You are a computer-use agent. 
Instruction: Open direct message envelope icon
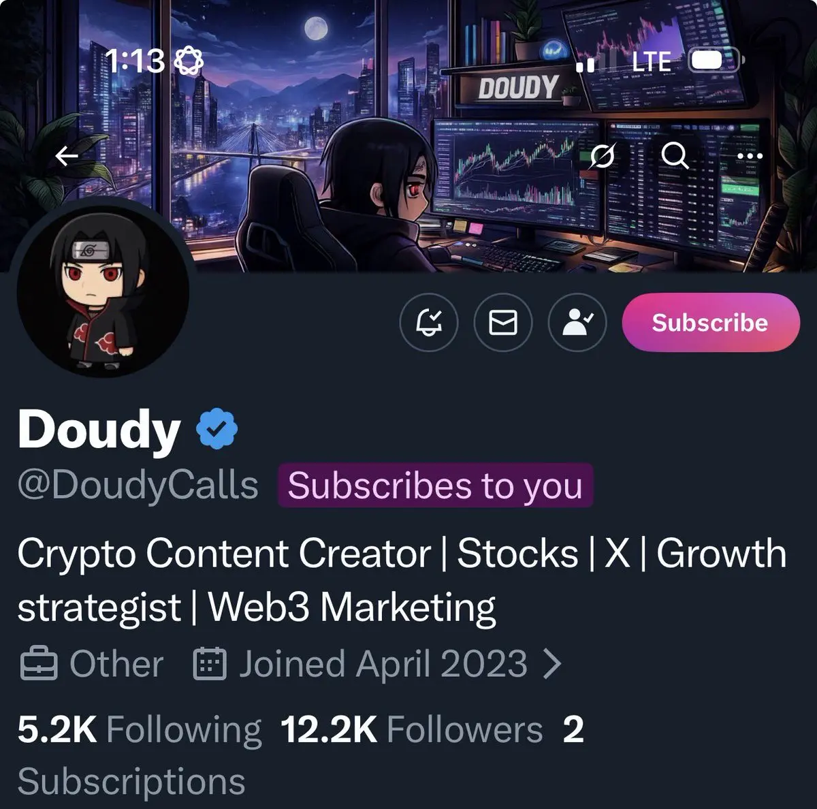(503, 322)
